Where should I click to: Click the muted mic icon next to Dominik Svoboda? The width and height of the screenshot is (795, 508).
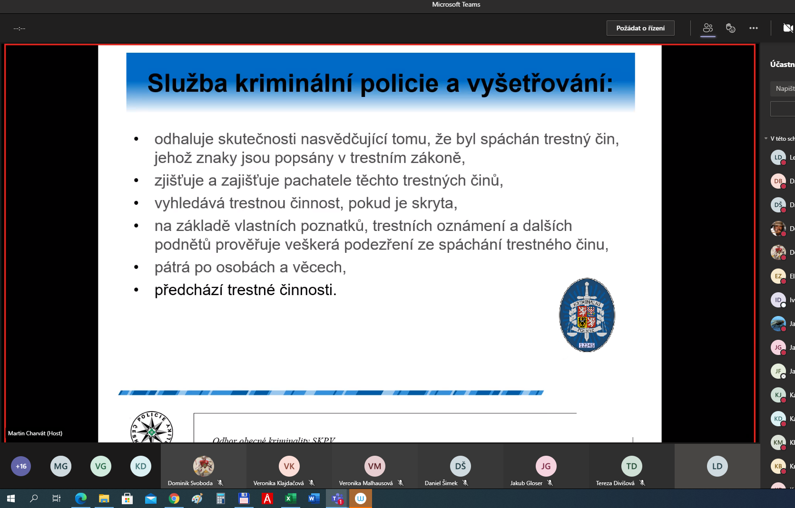[x=220, y=483]
